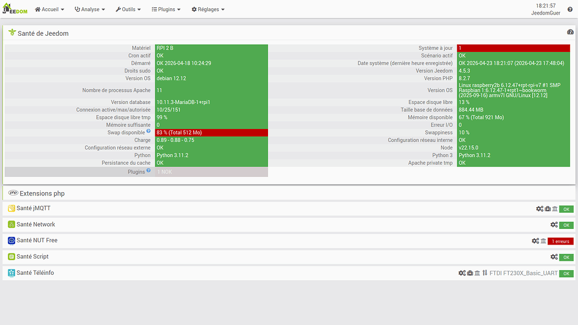The height and width of the screenshot is (325, 578).
Task: Click the Version Jeedom 4.5.3 value
Action: [x=513, y=71]
